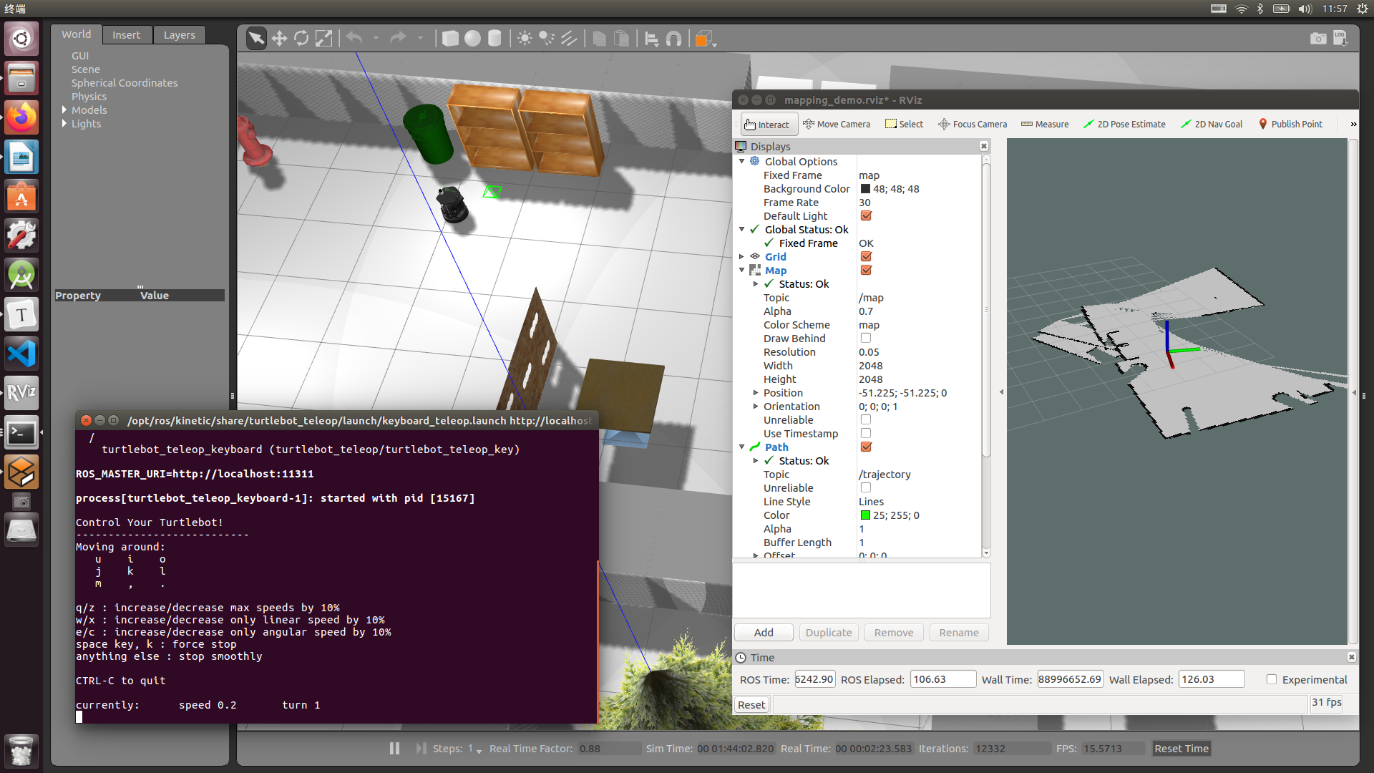Screen dimensions: 1374x773
Task: Take a Gazebo screenshot with camera icon
Action: [x=1317, y=39]
